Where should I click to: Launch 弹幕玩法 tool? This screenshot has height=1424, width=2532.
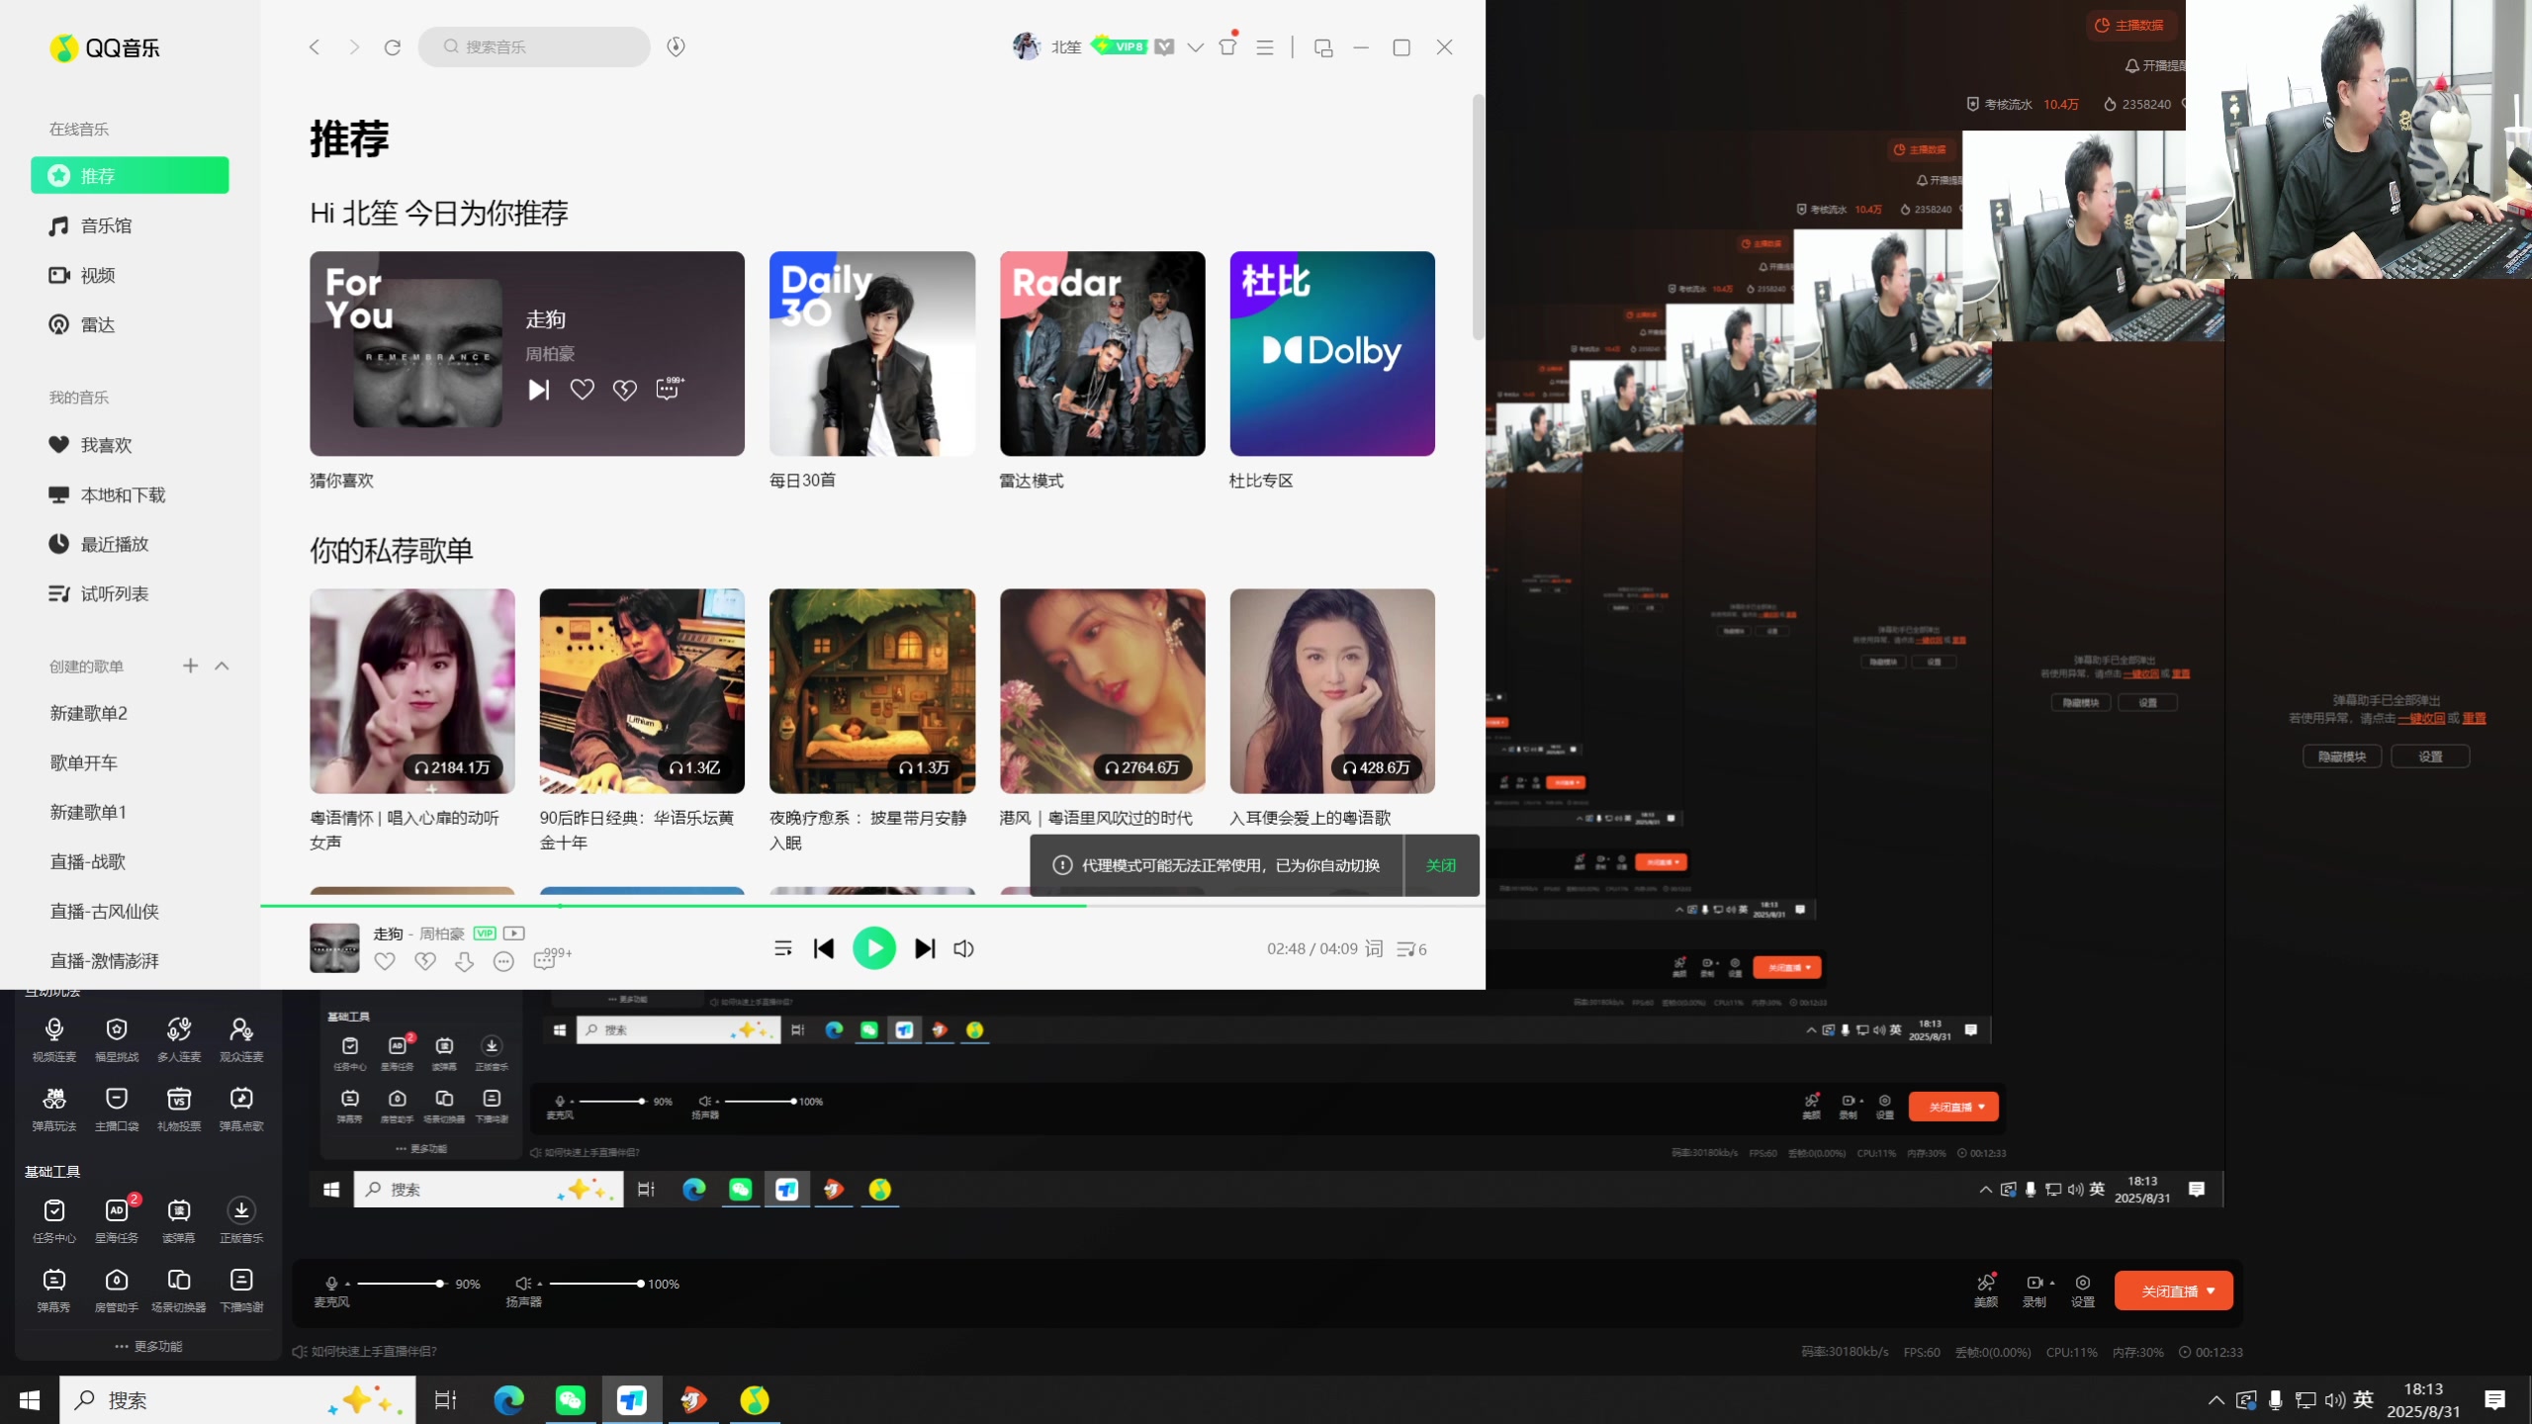[54, 1109]
